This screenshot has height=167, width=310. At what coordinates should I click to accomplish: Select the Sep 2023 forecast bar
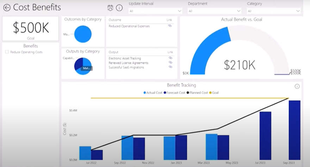(x=294, y=130)
